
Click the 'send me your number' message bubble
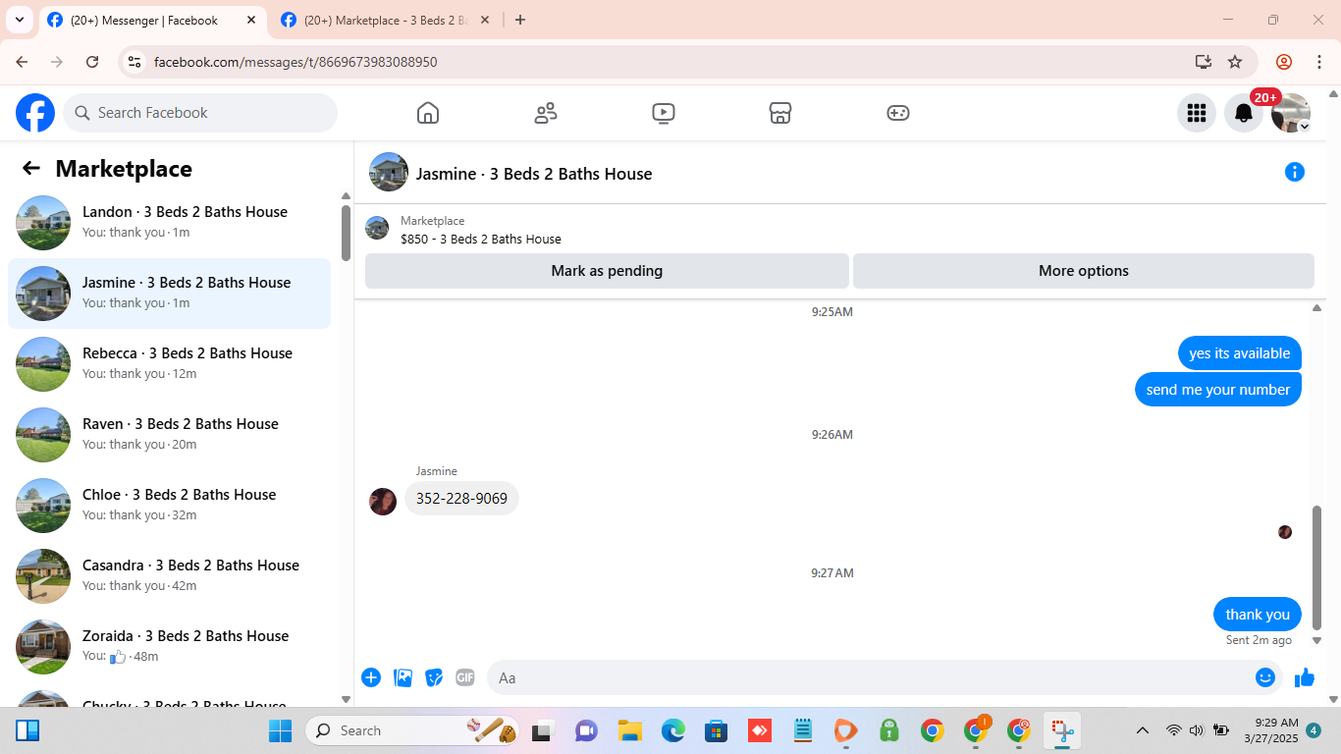pos(1218,390)
